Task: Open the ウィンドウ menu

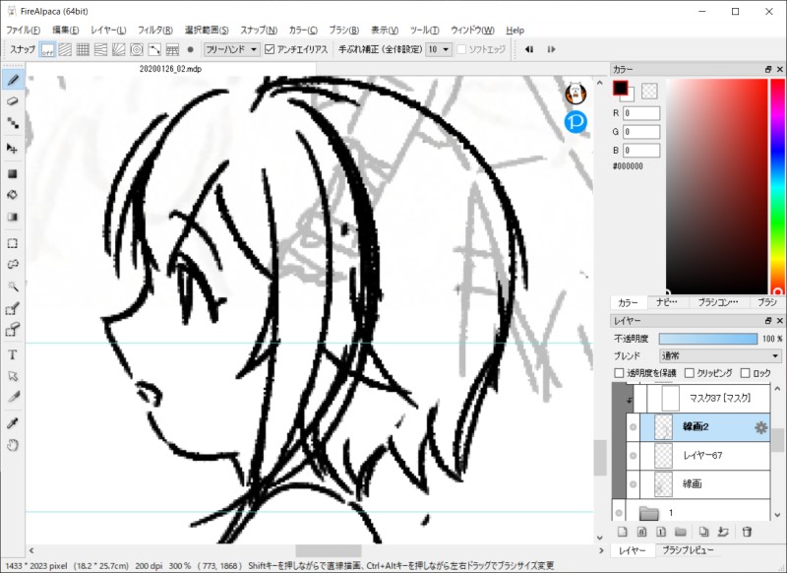Action: click(472, 31)
